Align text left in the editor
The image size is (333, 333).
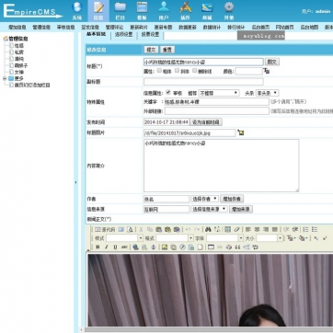(x=248, y=229)
